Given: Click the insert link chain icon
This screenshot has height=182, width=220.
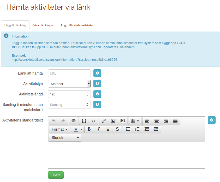Looking at the screenshot, I should pyautogui.click(x=104, y=121).
